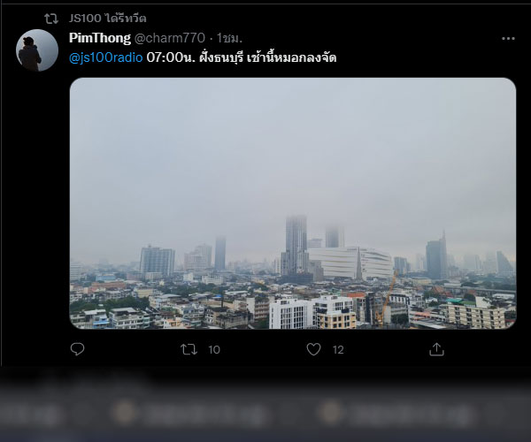Click the yellow construction crane in photo
Image resolution: width=531 pixels, height=442 pixels.
click(x=386, y=298)
